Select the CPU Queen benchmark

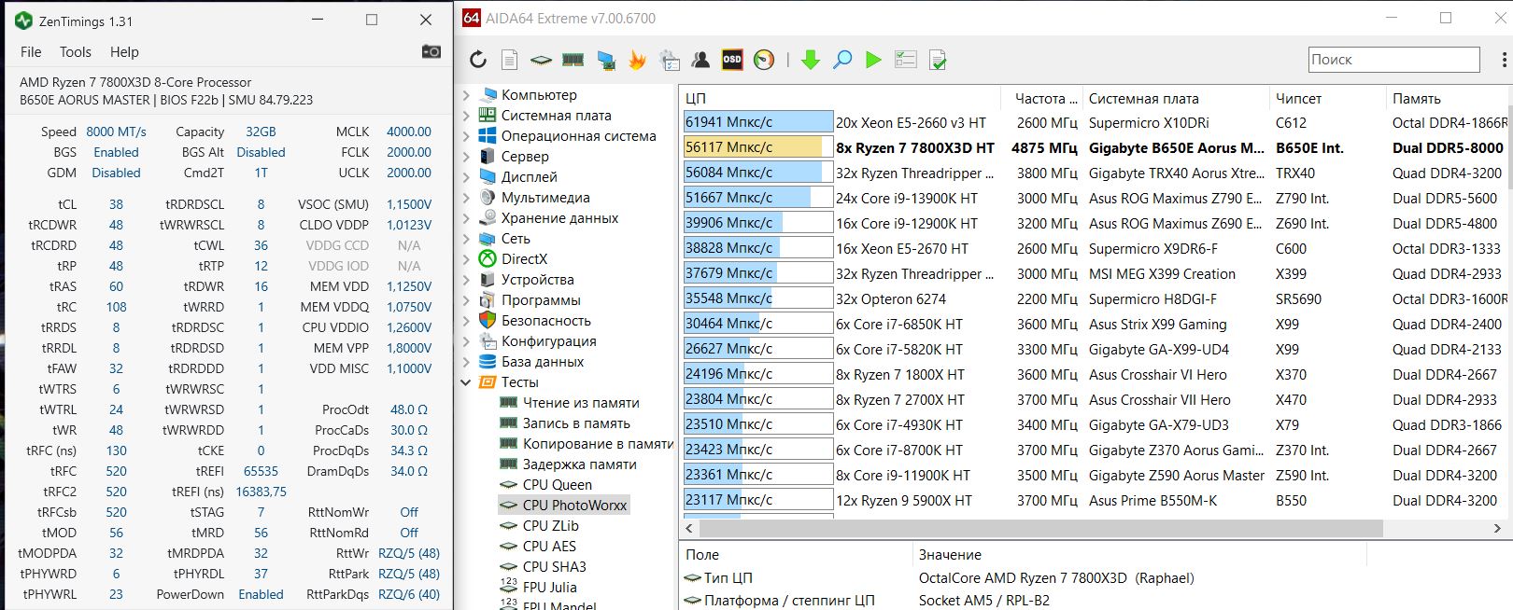click(557, 485)
